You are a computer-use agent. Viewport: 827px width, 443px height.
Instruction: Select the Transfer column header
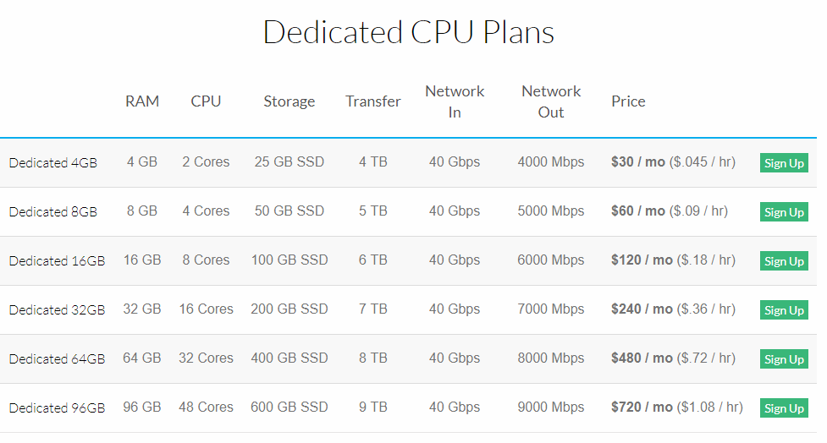point(373,101)
